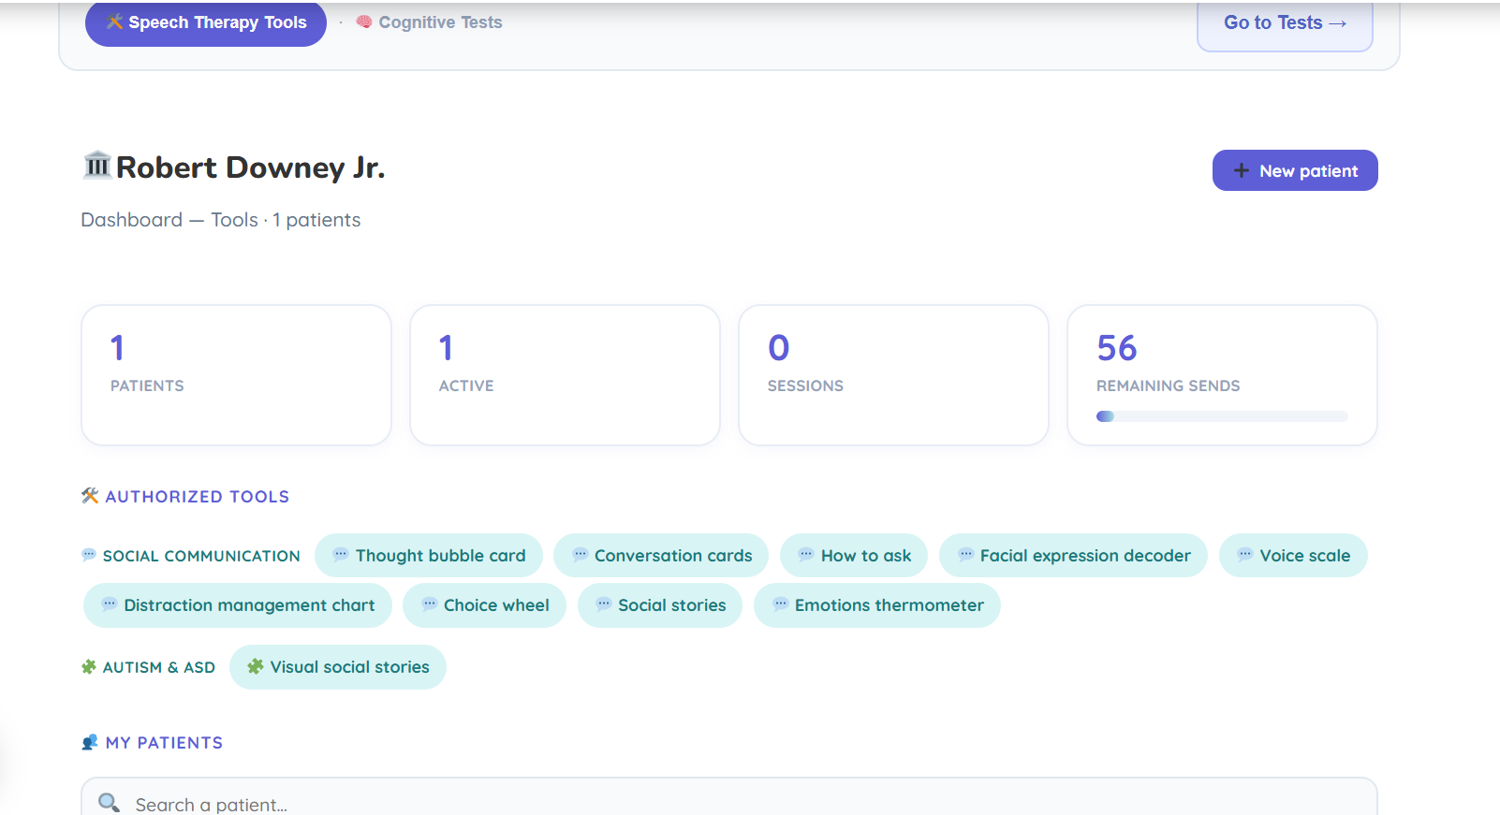Select the Conversation cards tool
This screenshot has width=1500, height=815.
pos(661,556)
